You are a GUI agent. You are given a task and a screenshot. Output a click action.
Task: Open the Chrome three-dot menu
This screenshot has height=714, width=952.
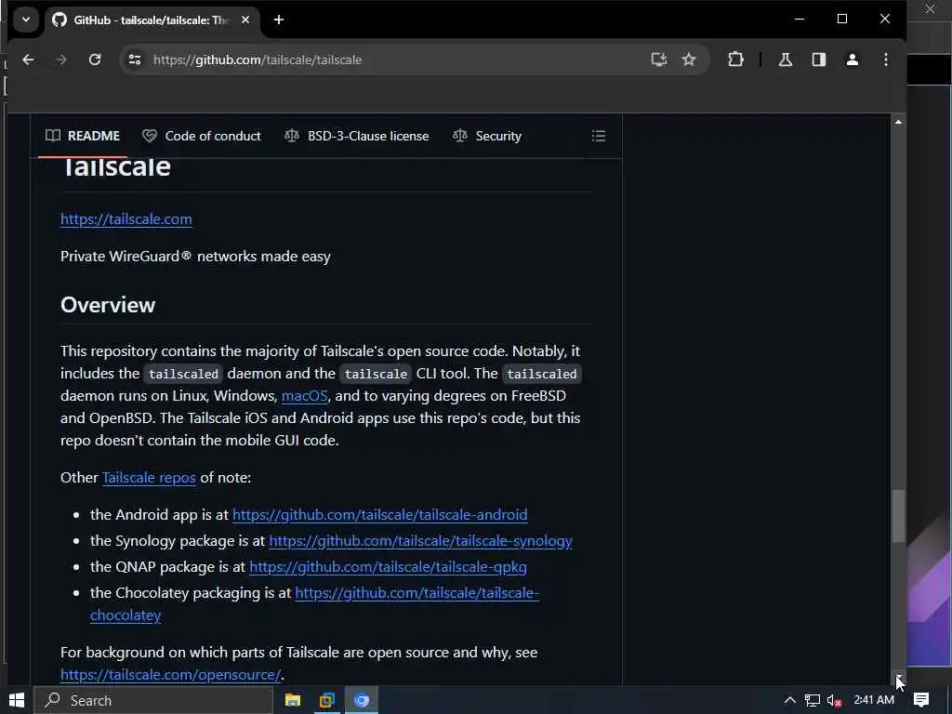tap(886, 59)
